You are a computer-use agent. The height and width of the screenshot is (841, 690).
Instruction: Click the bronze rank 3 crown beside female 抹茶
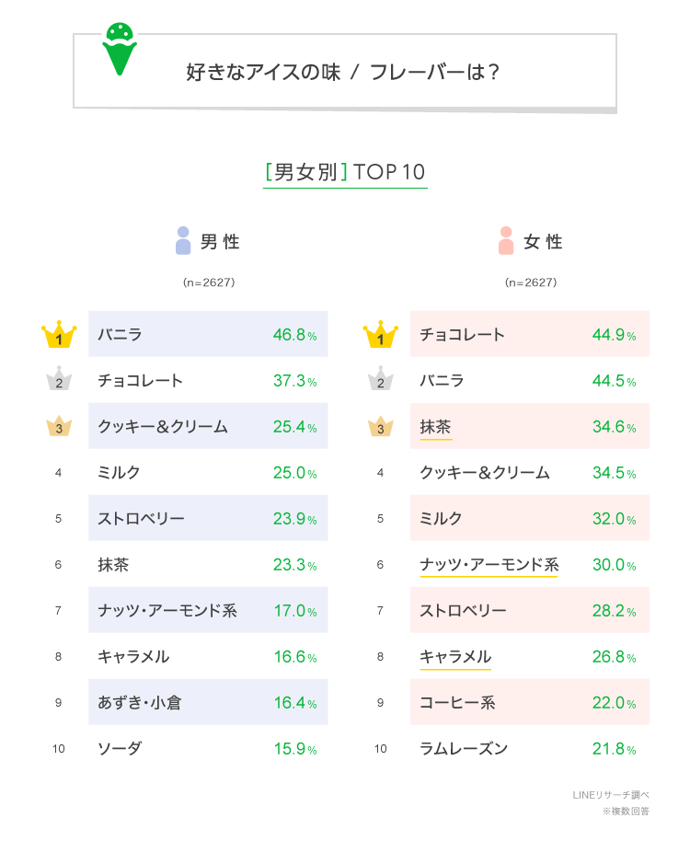(x=380, y=427)
